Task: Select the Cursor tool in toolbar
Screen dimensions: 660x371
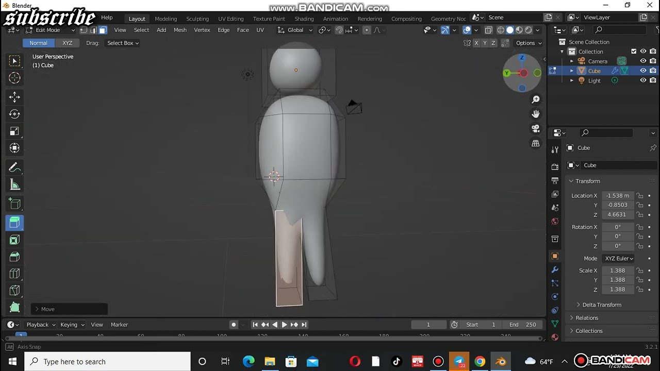Action: 14,78
